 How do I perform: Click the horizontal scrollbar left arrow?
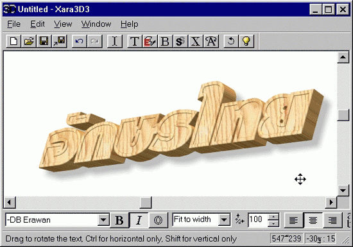coord(10,202)
